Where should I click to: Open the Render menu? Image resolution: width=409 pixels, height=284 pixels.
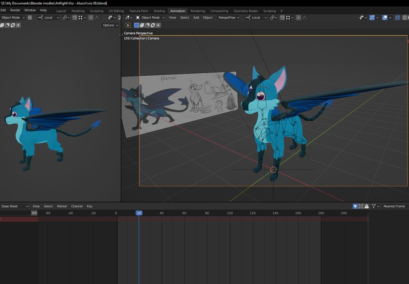[x=15, y=10]
